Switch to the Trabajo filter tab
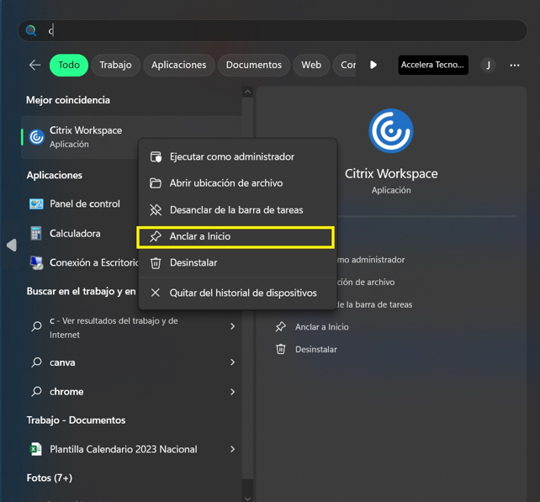 tap(116, 65)
